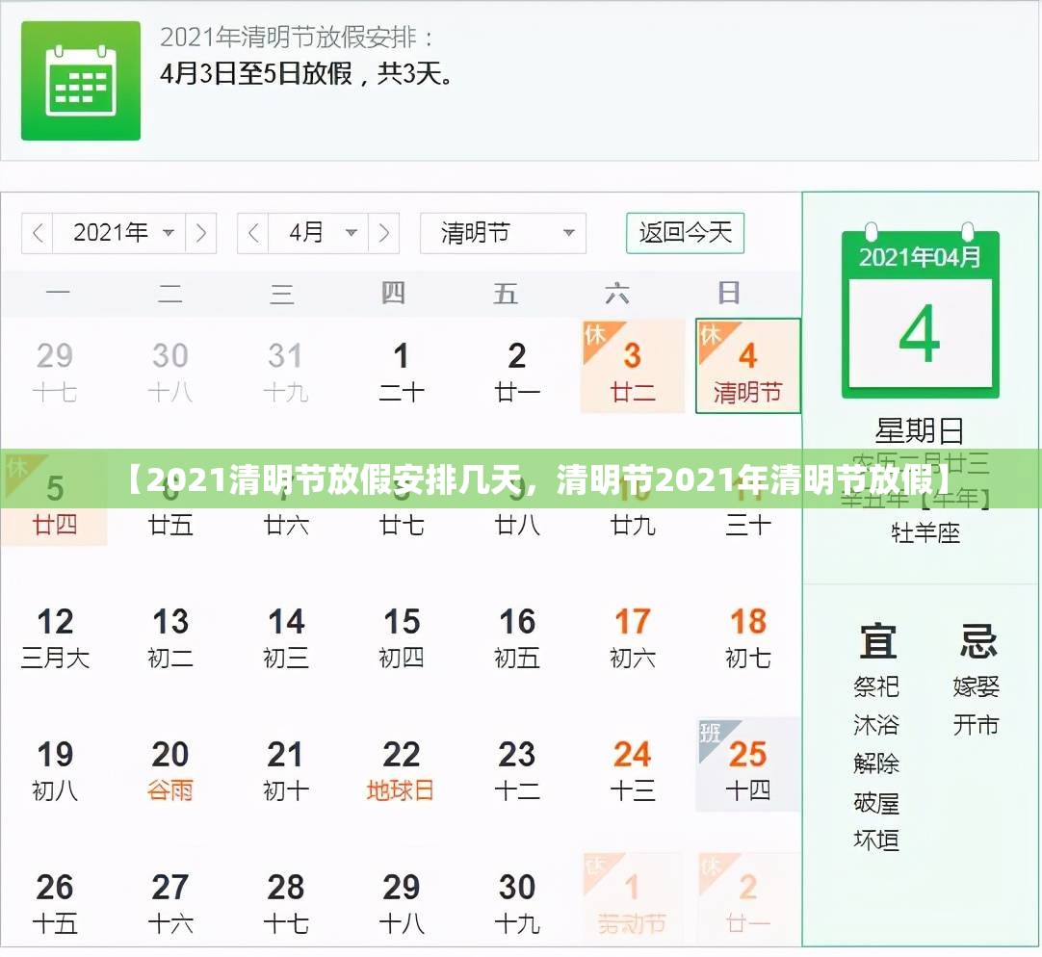This screenshot has height=957, width=1042.
Task: Select March 29 十七 greyed date
Action: click(55, 373)
